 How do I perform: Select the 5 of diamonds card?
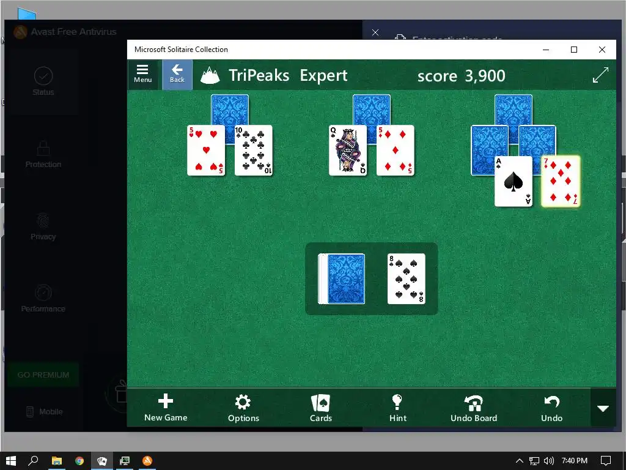[396, 151]
